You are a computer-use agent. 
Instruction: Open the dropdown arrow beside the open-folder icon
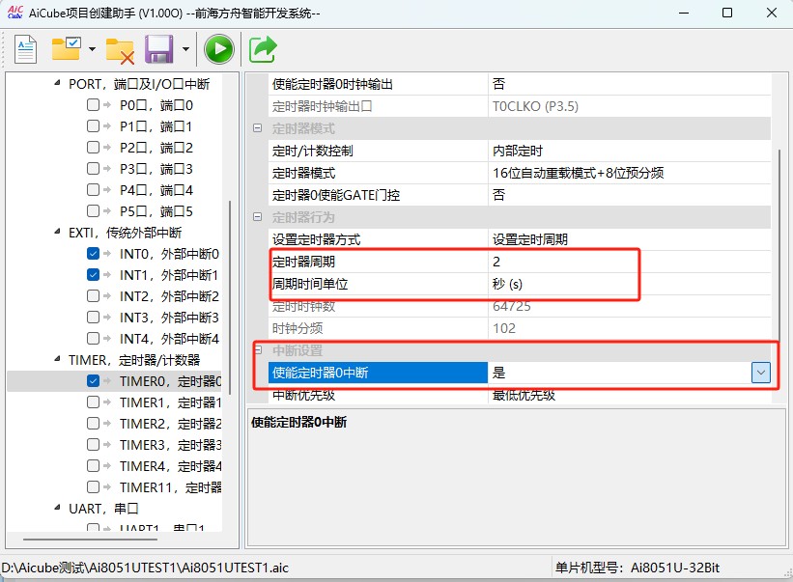pyautogui.click(x=92, y=49)
